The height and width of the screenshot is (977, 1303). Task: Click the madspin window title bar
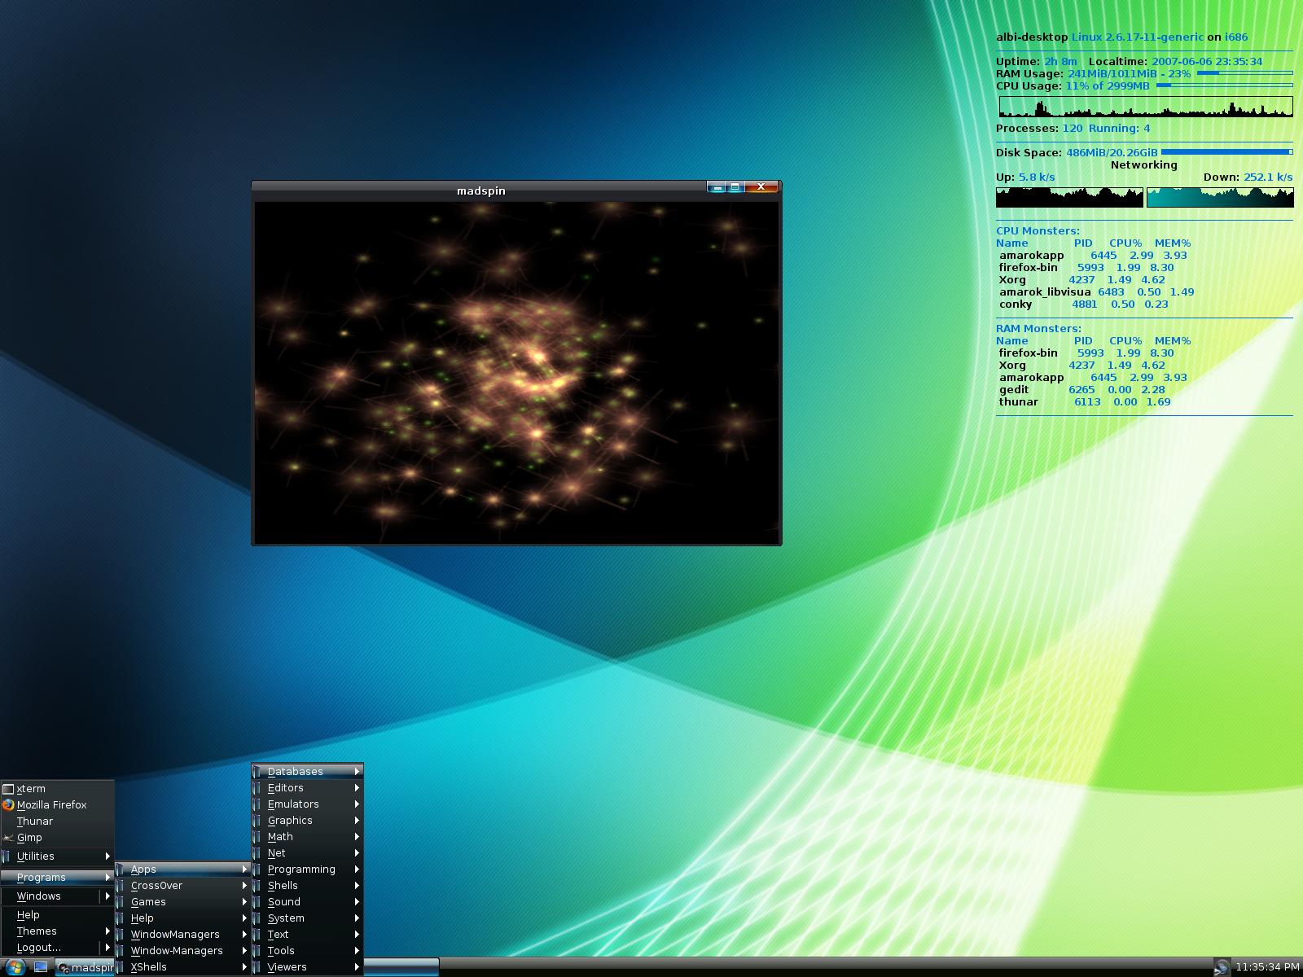pos(480,191)
